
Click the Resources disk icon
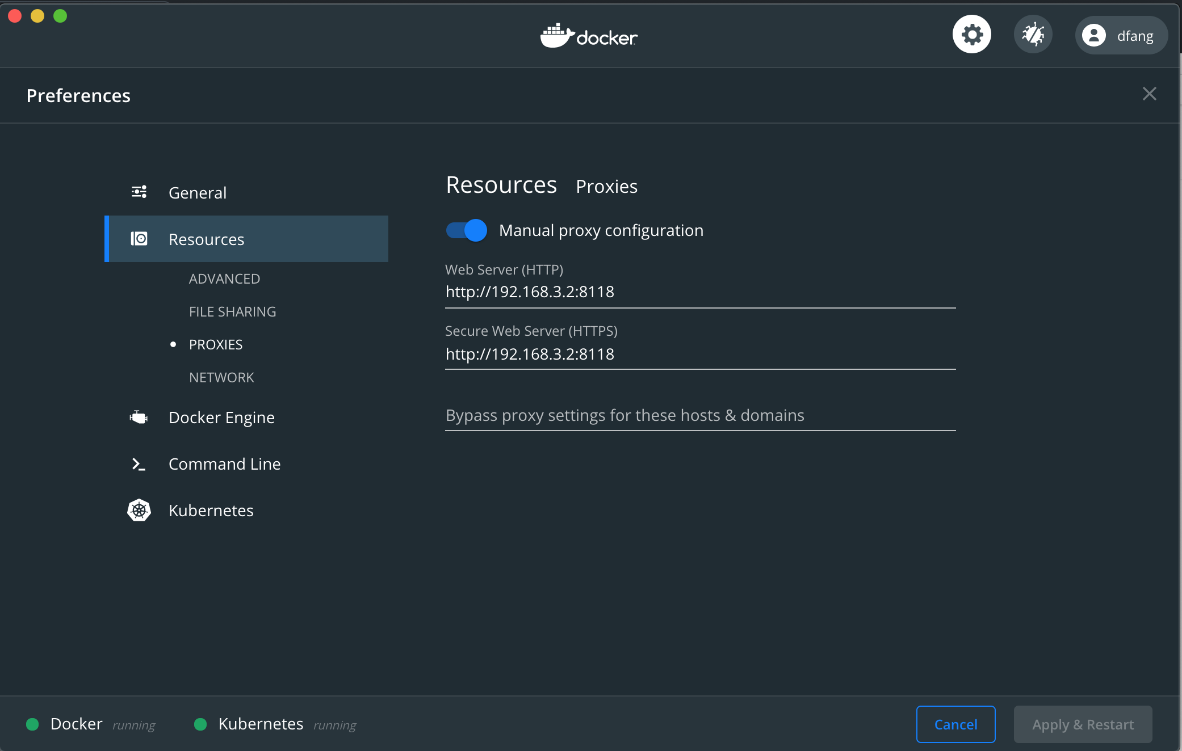(139, 239)
